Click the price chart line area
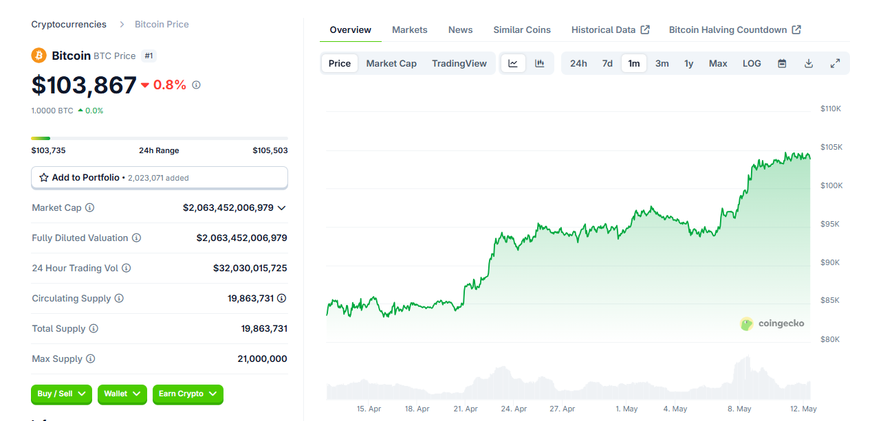883x421 pixels. tap(567, 234)
